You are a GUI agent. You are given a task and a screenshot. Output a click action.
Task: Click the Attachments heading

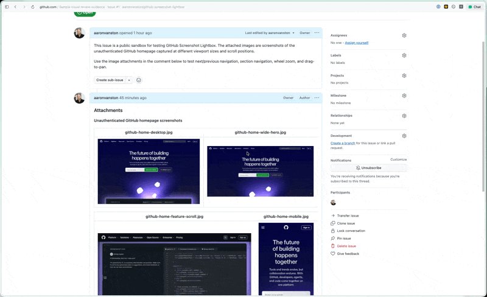pos(108,110)
